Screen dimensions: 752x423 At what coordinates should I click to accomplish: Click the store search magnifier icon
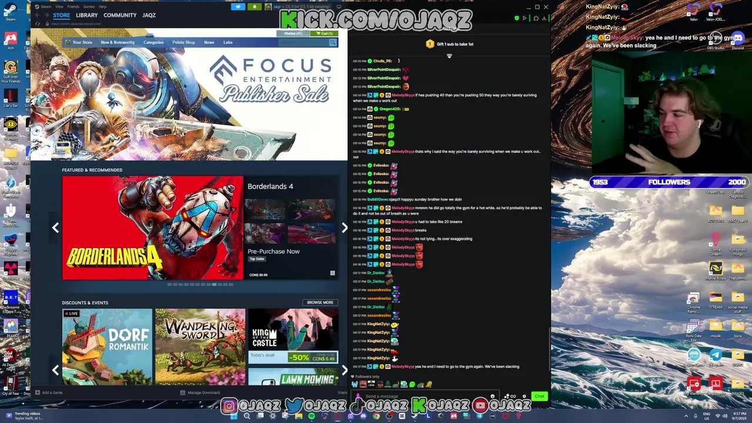tap(333, 42)
